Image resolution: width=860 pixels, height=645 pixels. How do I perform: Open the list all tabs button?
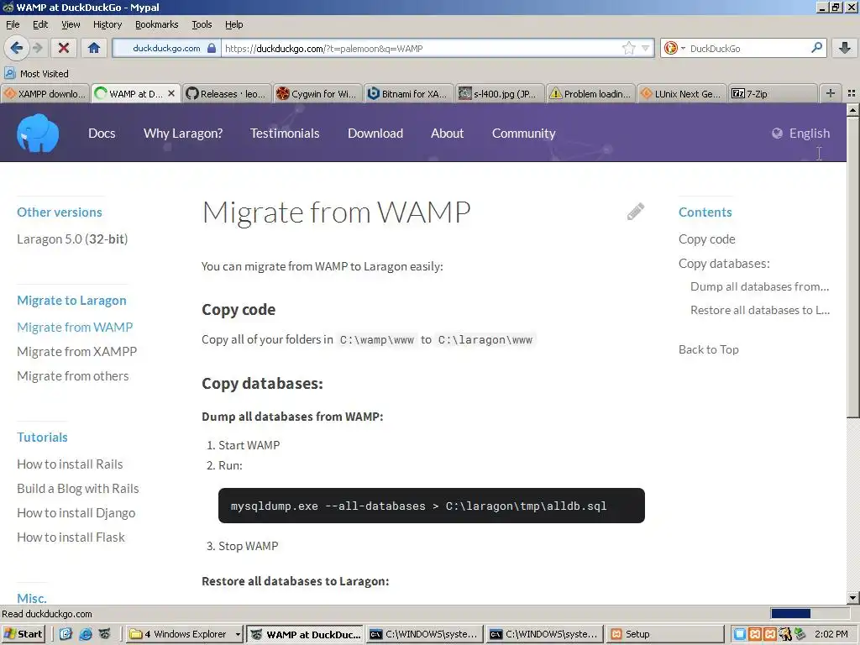[x=852, y=93]
